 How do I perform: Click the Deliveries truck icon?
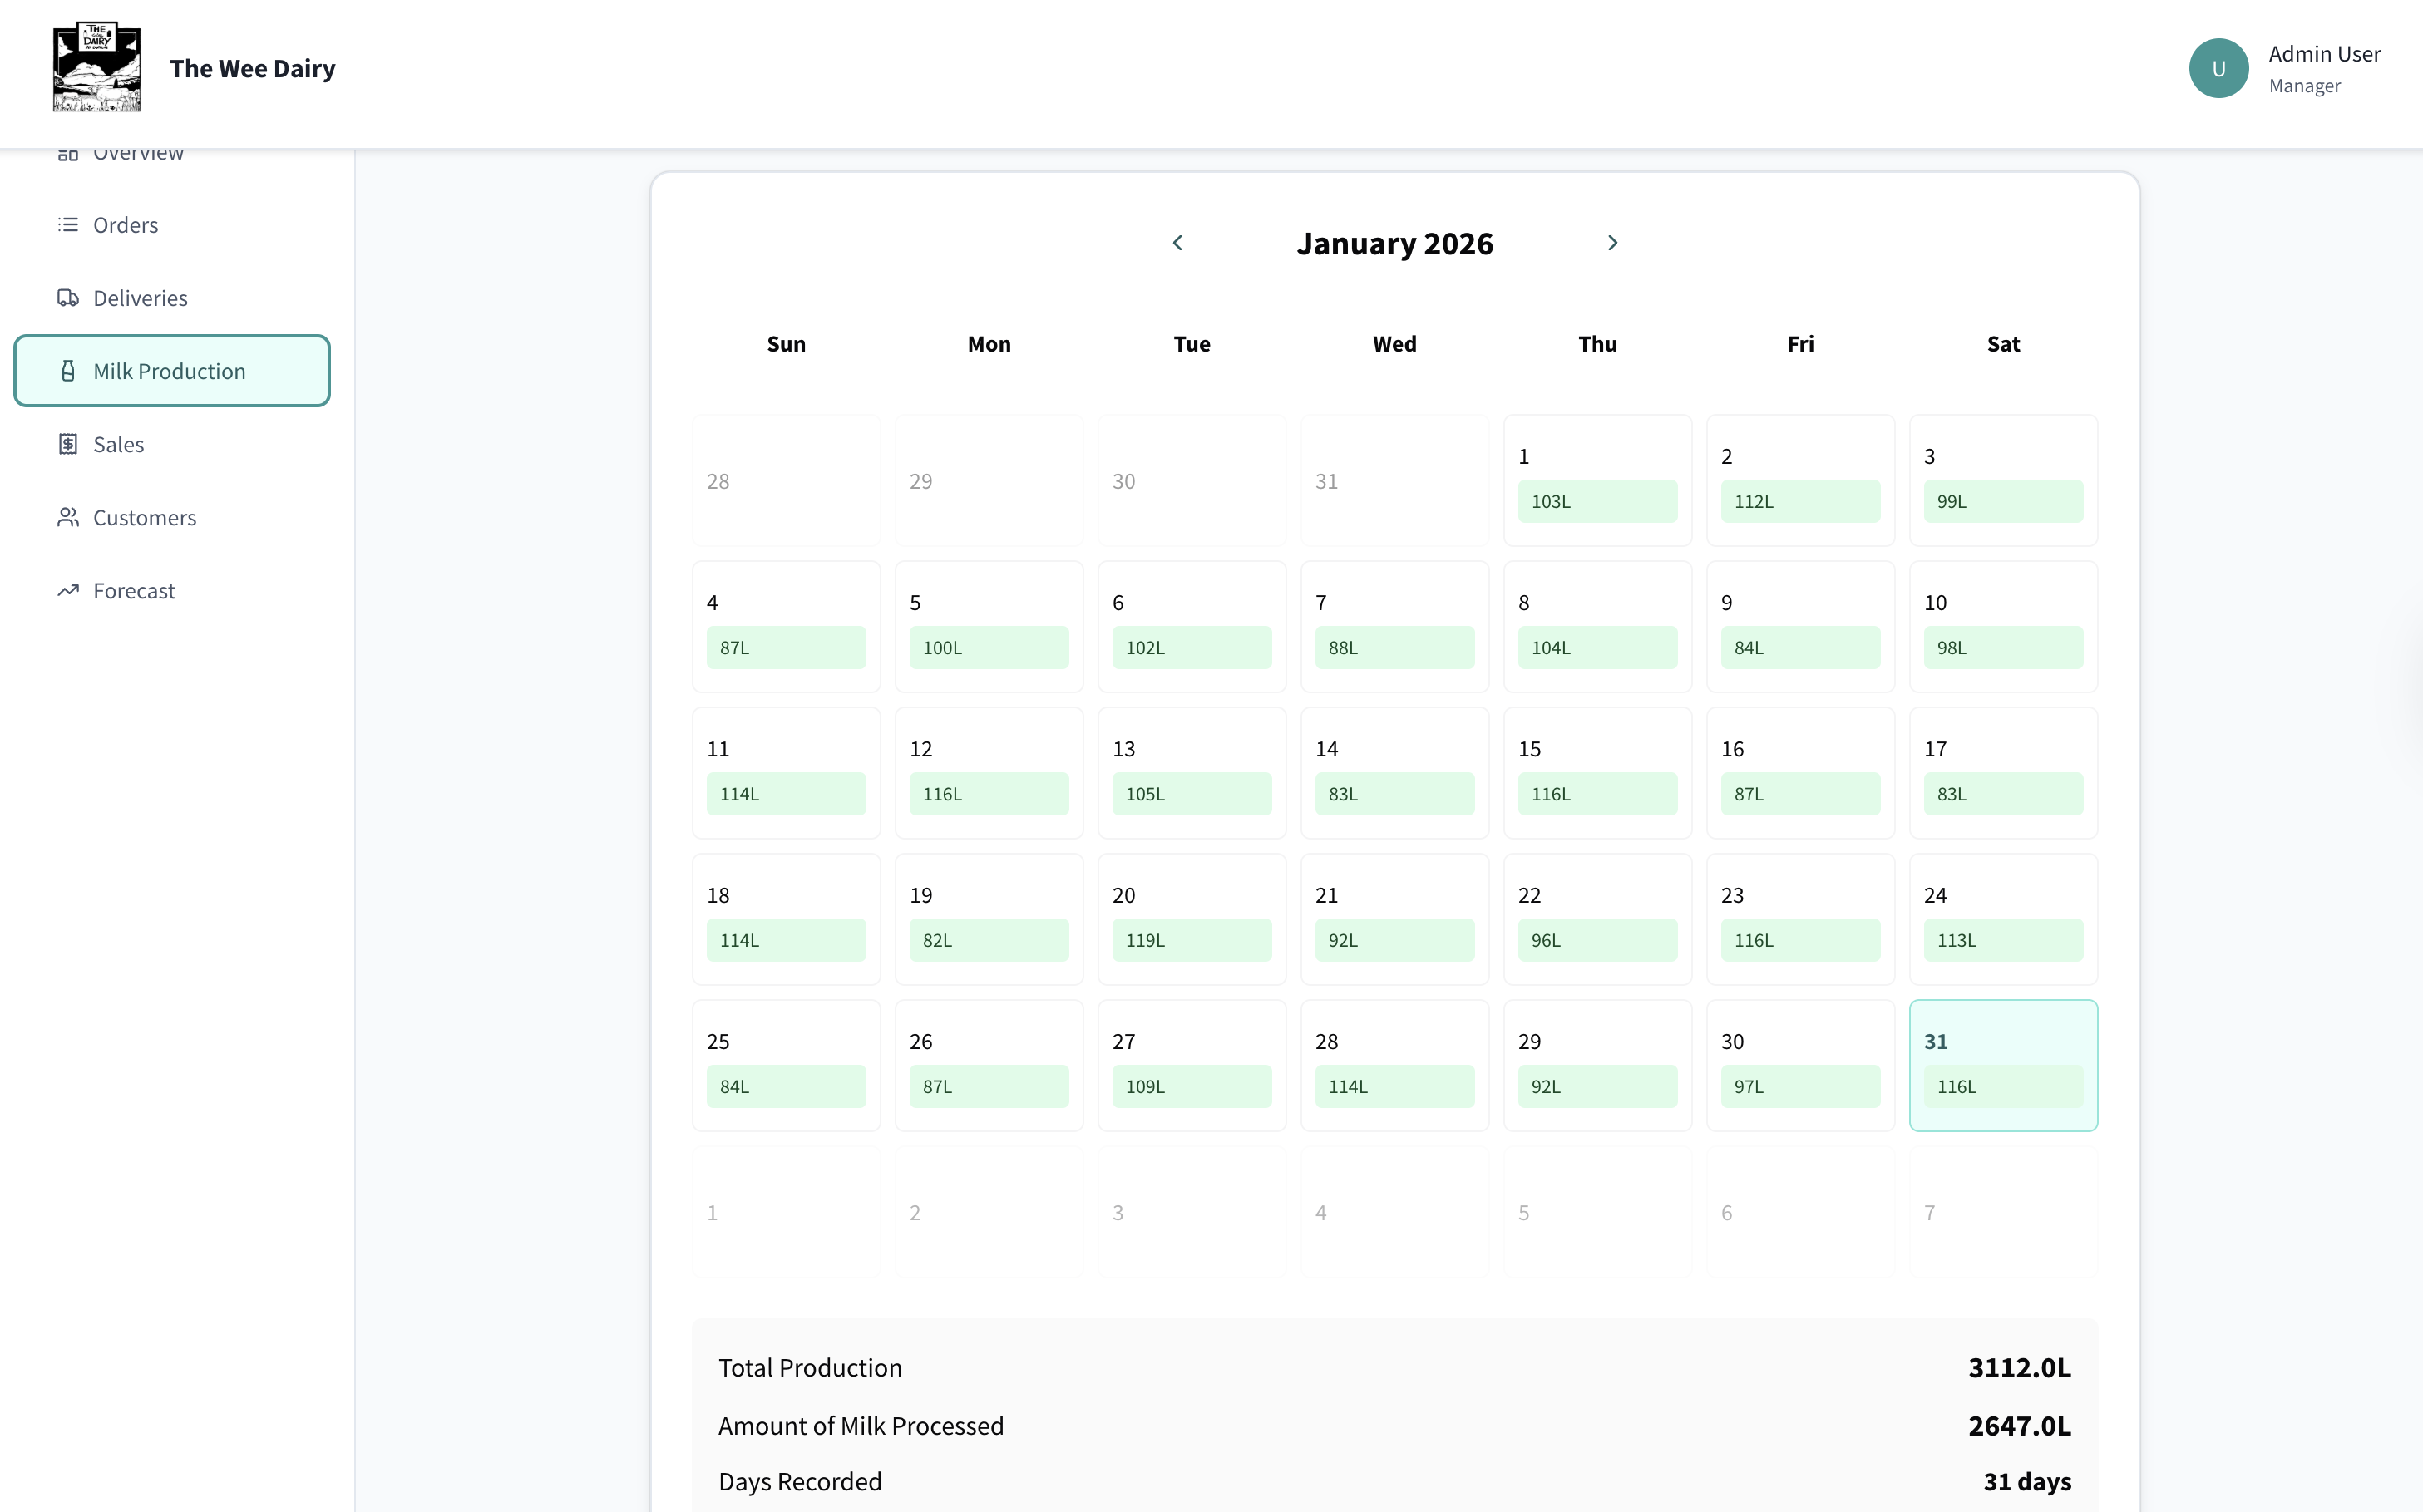[x=67, y=298]
